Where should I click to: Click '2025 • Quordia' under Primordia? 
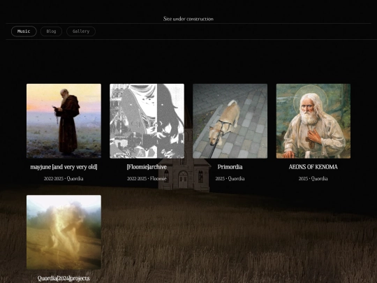[x=230, y=179]
